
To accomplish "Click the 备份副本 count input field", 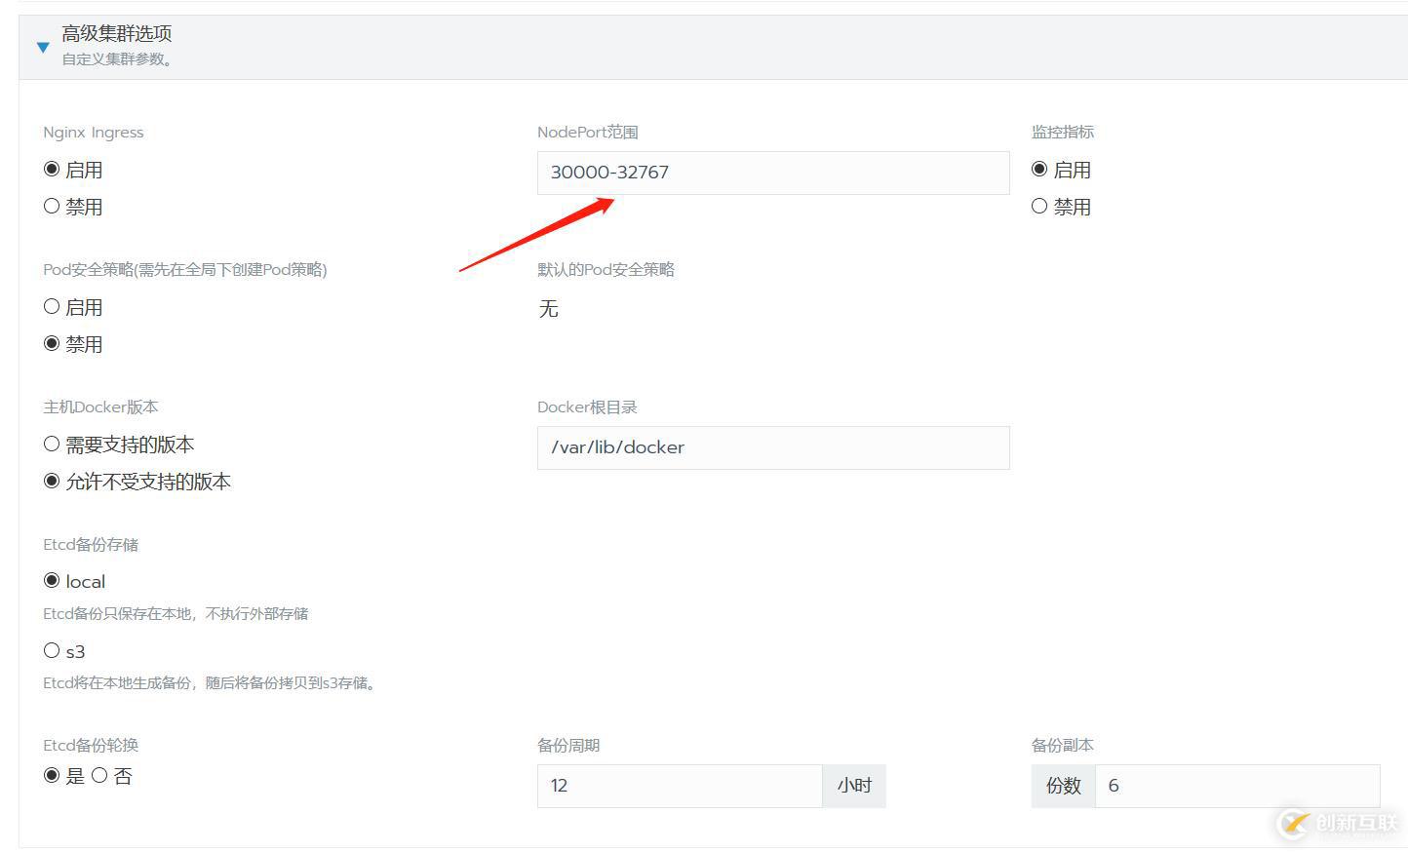I will pyautogui.click(x=1236, y=786).
